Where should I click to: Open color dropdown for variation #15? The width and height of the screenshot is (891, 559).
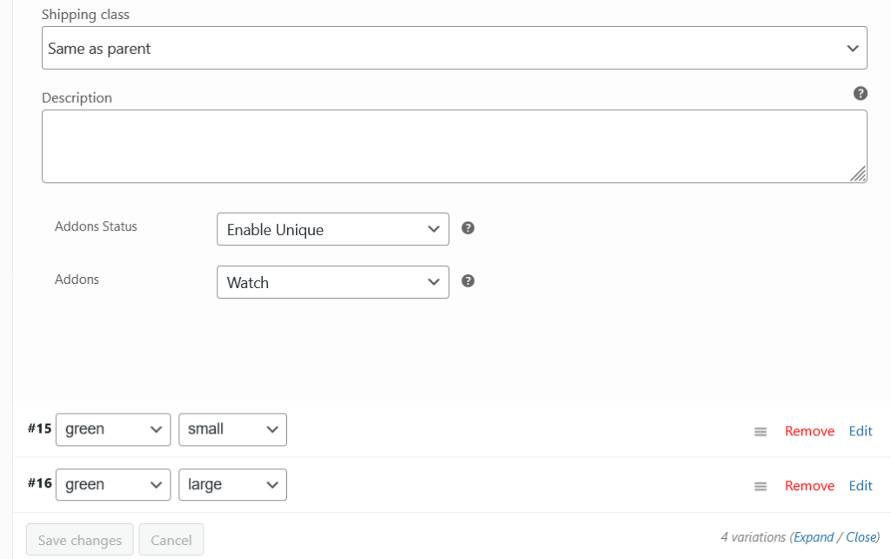113,429
